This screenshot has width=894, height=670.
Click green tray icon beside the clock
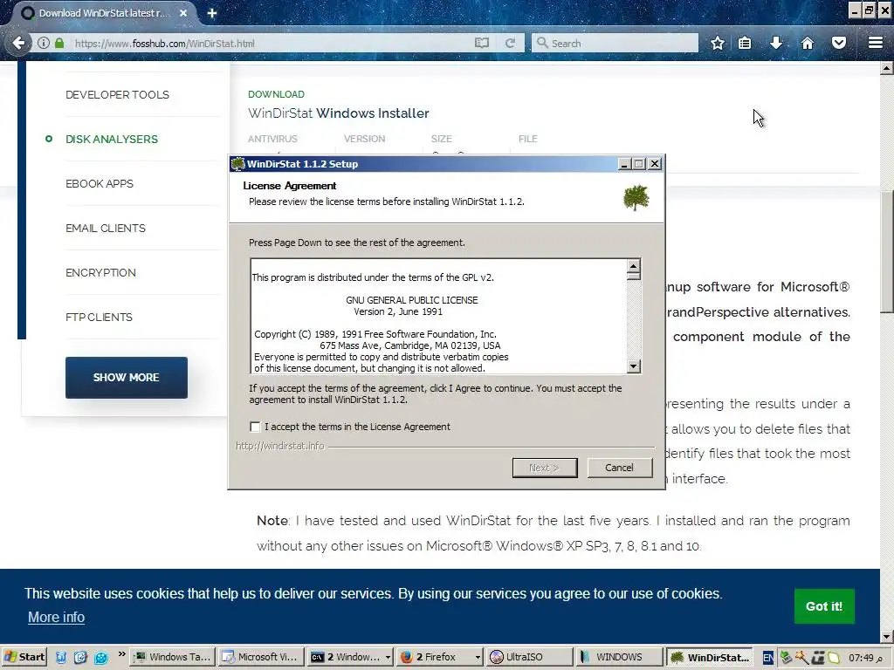click(x=834, y=658)
